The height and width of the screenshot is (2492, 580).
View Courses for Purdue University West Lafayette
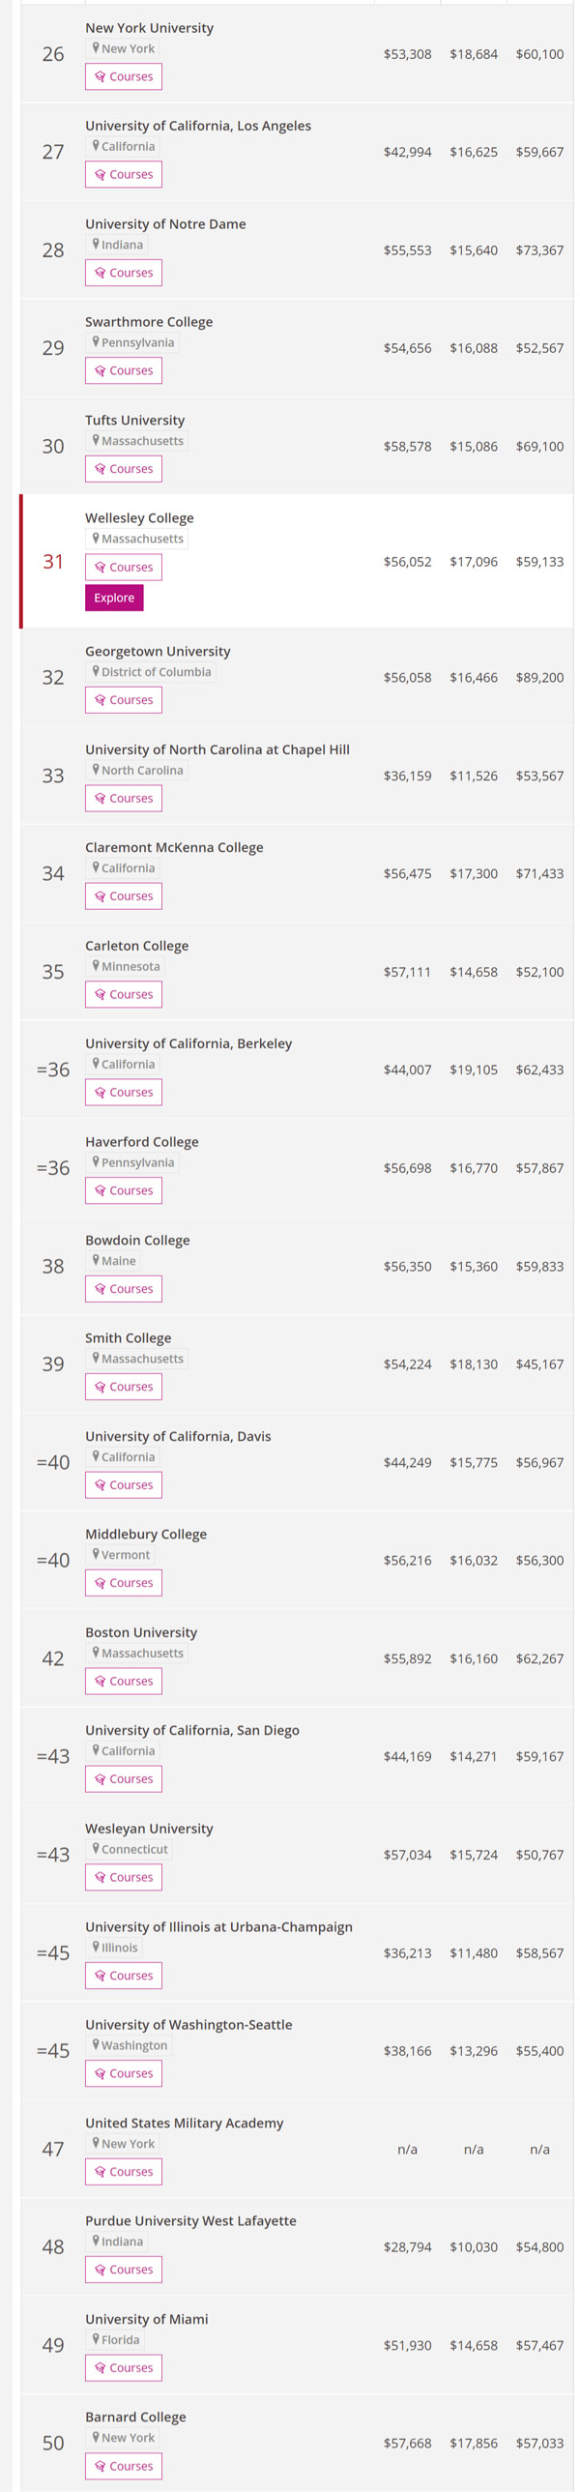[124, 2270]
